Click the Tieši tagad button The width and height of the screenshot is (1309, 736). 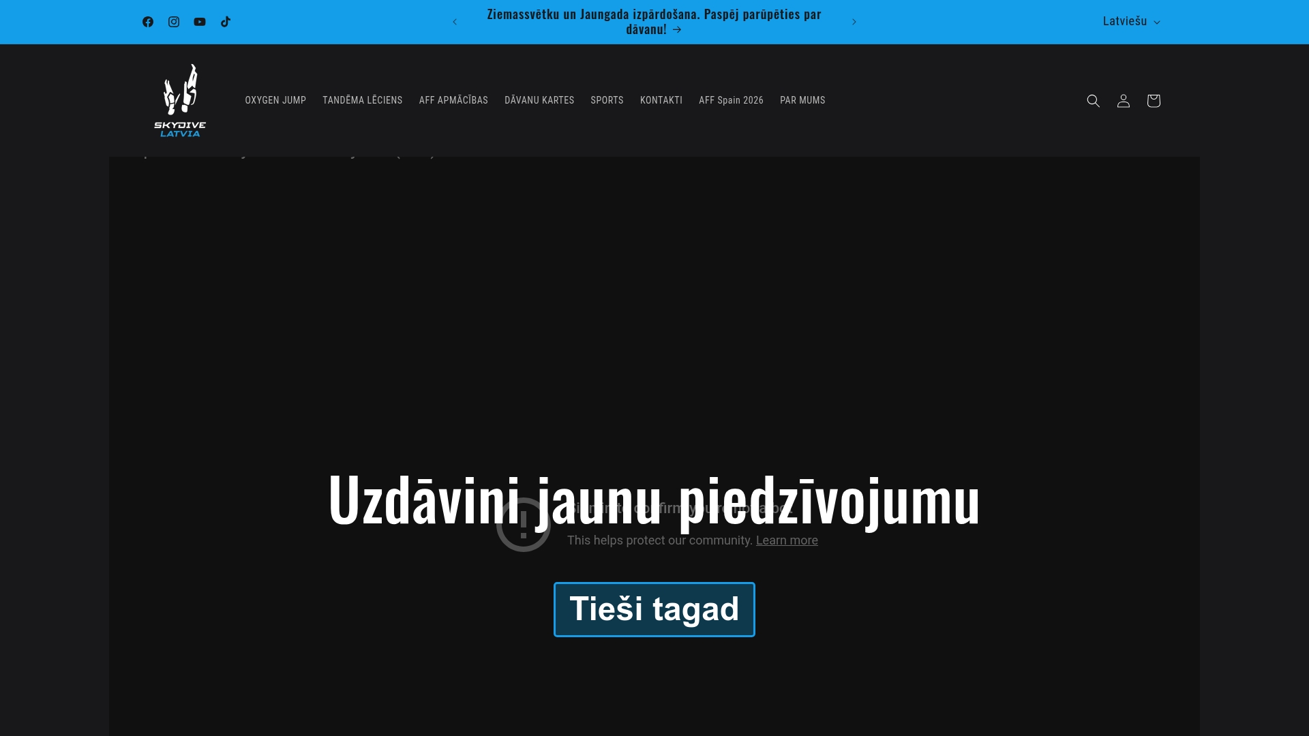pos(654,609)
